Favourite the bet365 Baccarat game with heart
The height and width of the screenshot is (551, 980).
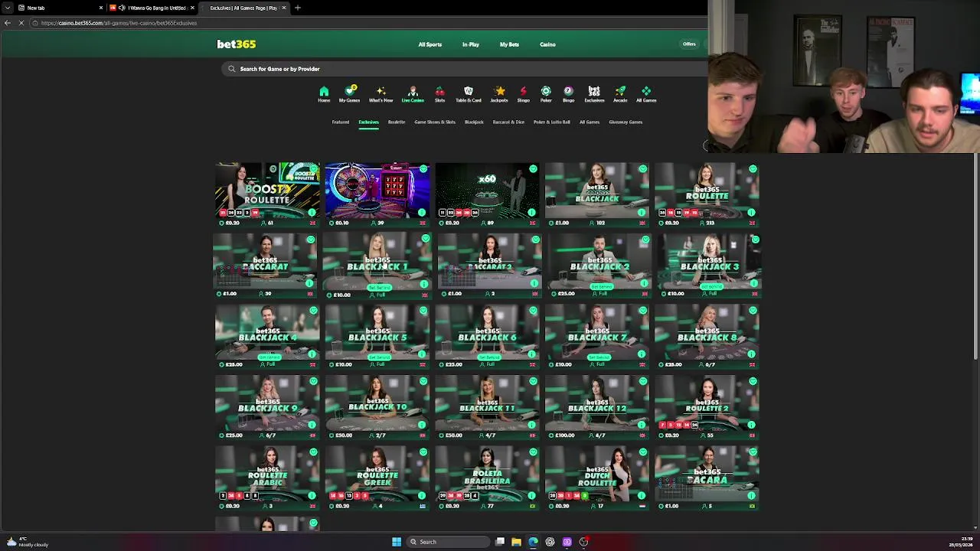pyautogui.click(x=310, y=240)
